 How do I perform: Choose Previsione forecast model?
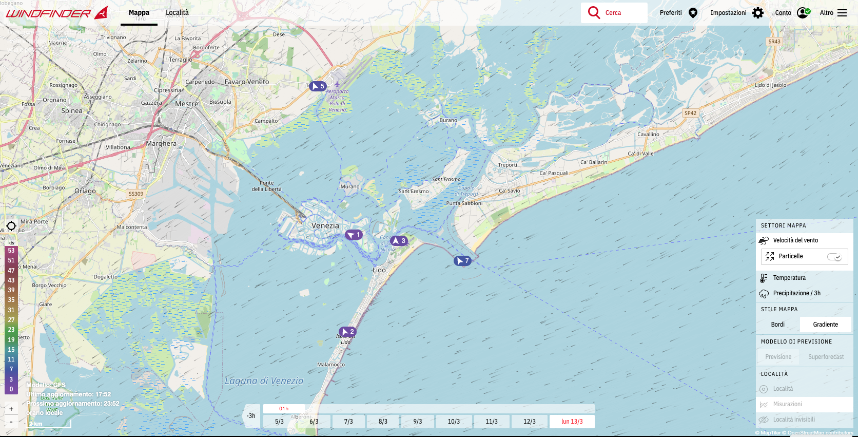click(778, 357)
